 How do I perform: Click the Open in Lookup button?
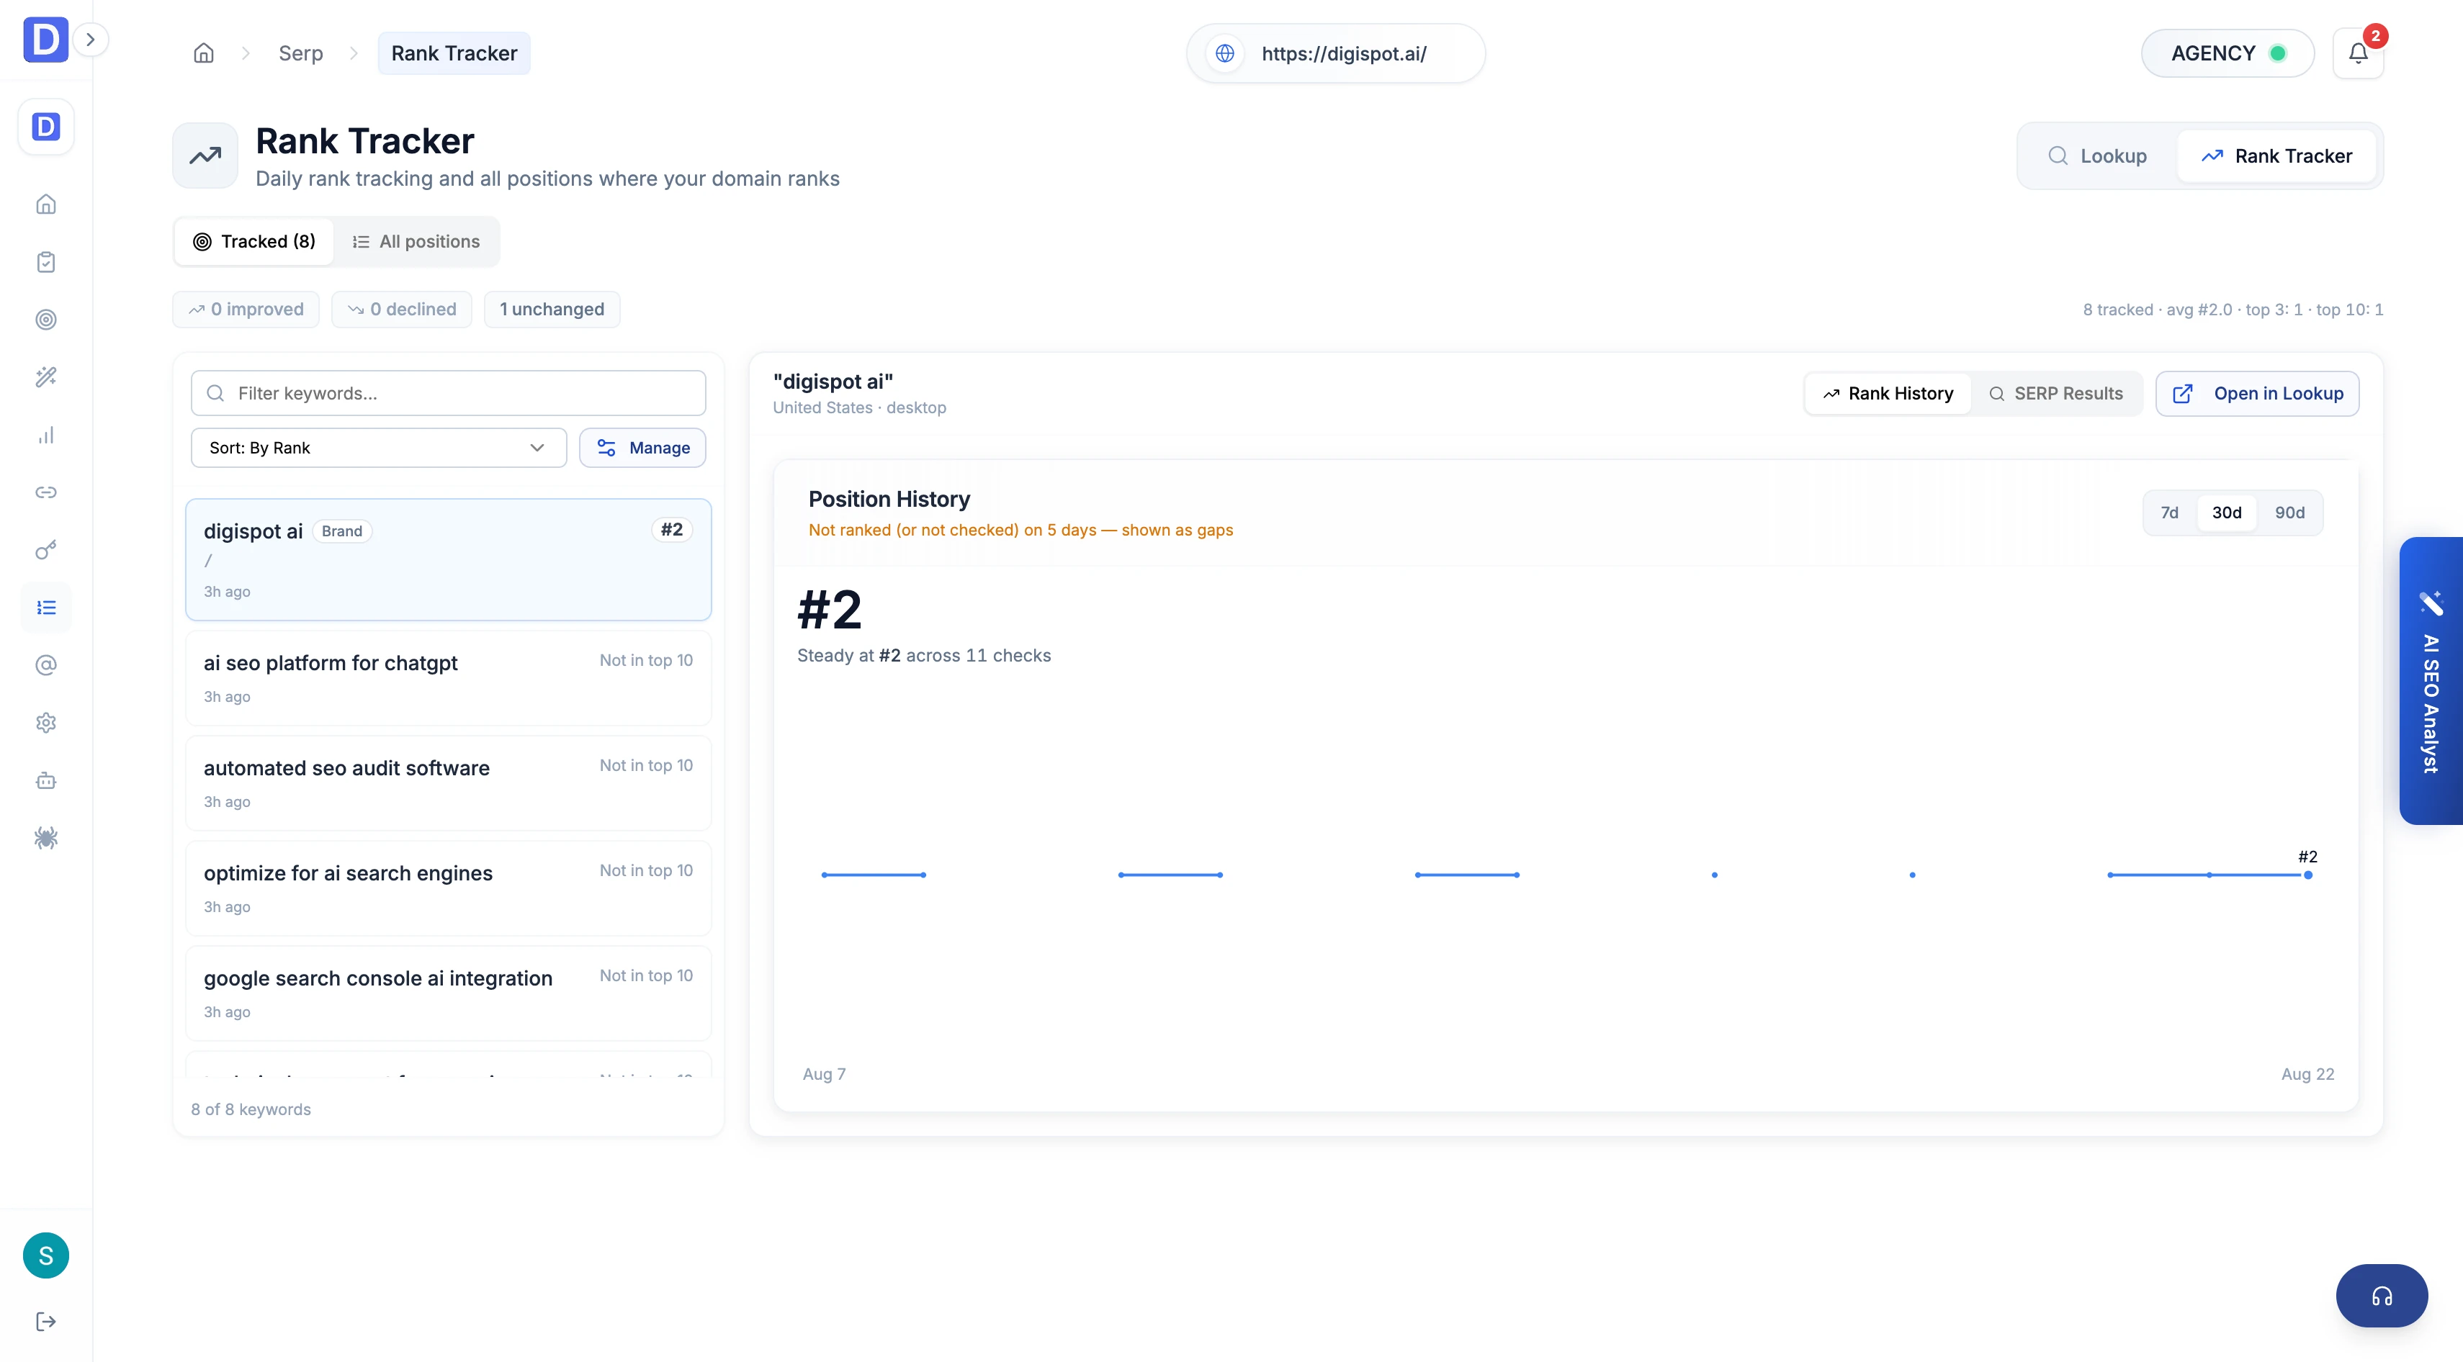[x=2258, y=393]
